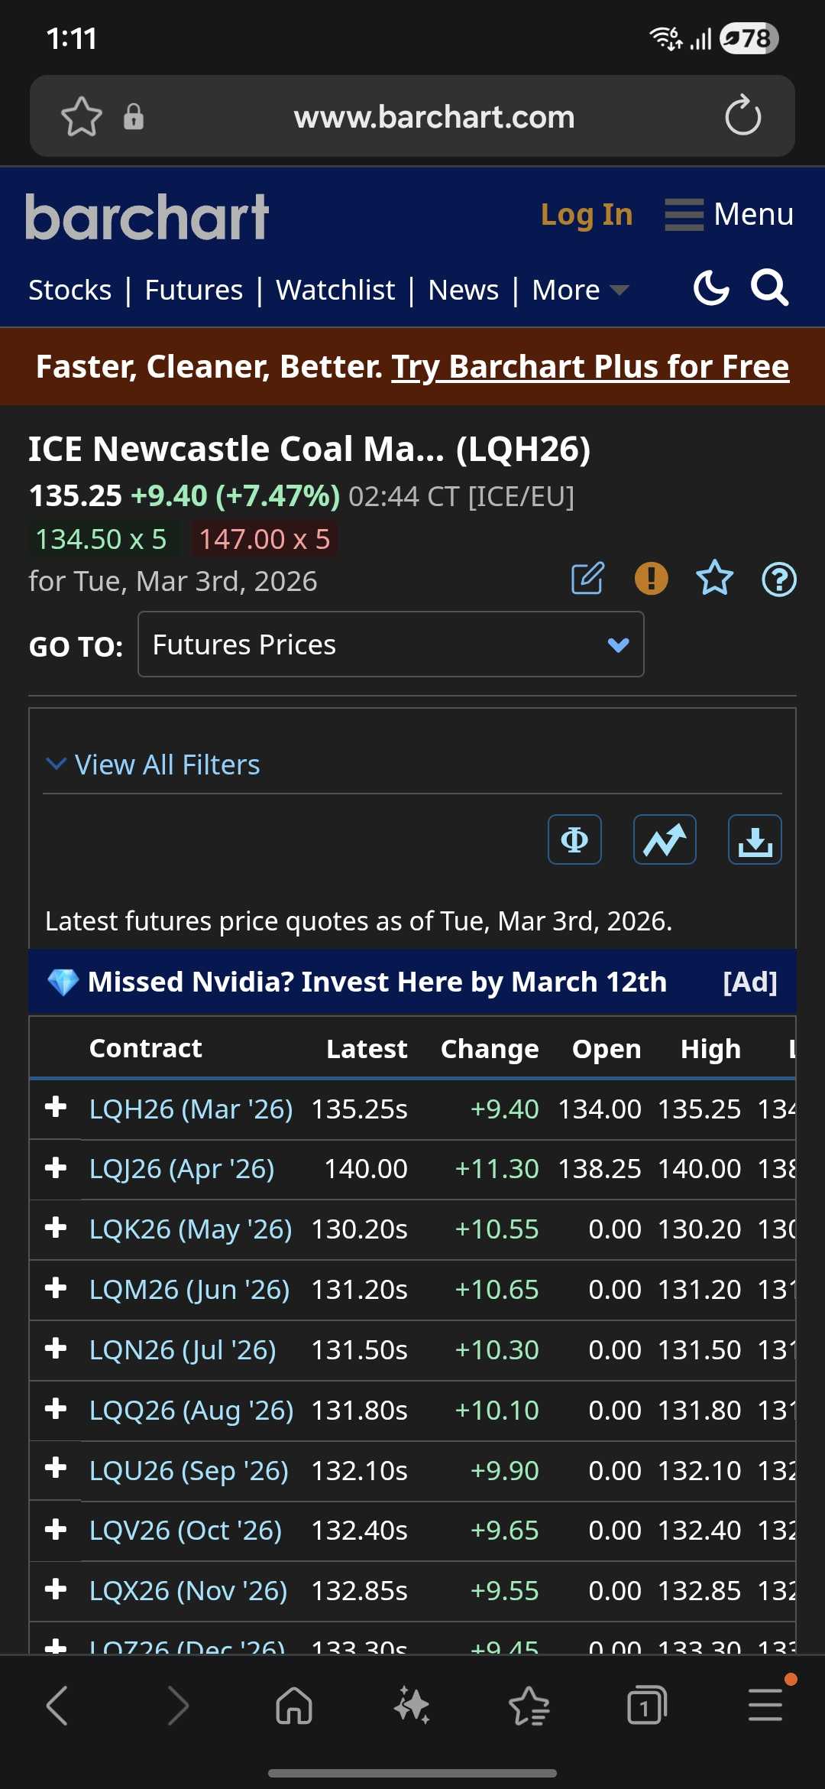825x1789 pixels.
Task: Toggle dark mode with the moon icon
Action: point(710,288)
